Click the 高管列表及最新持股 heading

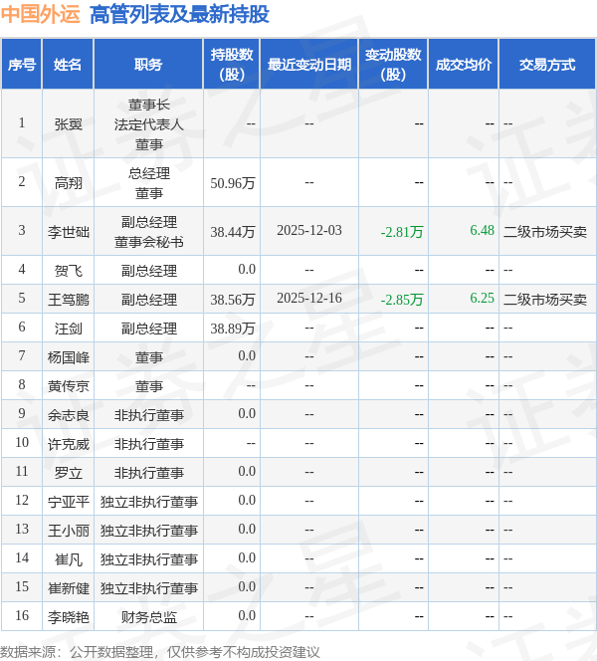[179, 14]
